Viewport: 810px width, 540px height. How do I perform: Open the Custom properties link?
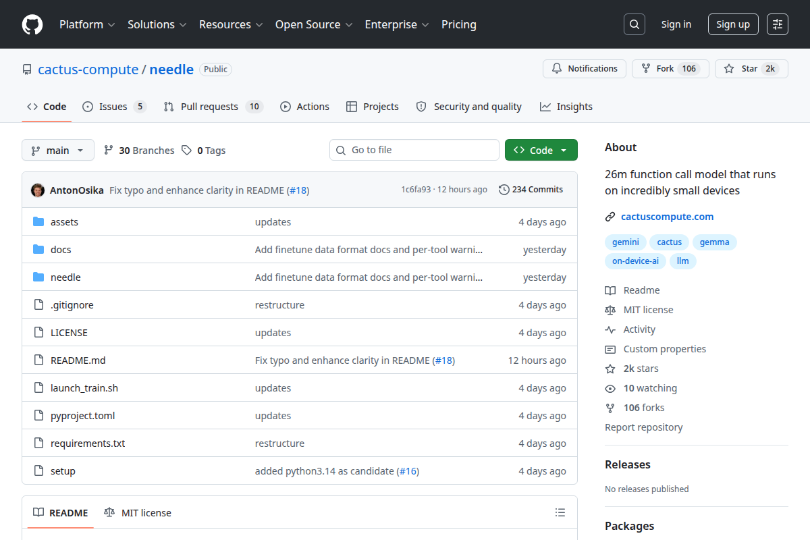tap(655, 349)
